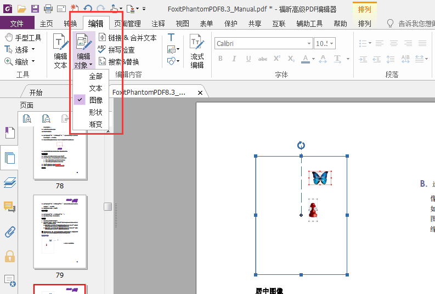Open the Customize Quick Access Toolbar arrow

click(x=144, y=9)
